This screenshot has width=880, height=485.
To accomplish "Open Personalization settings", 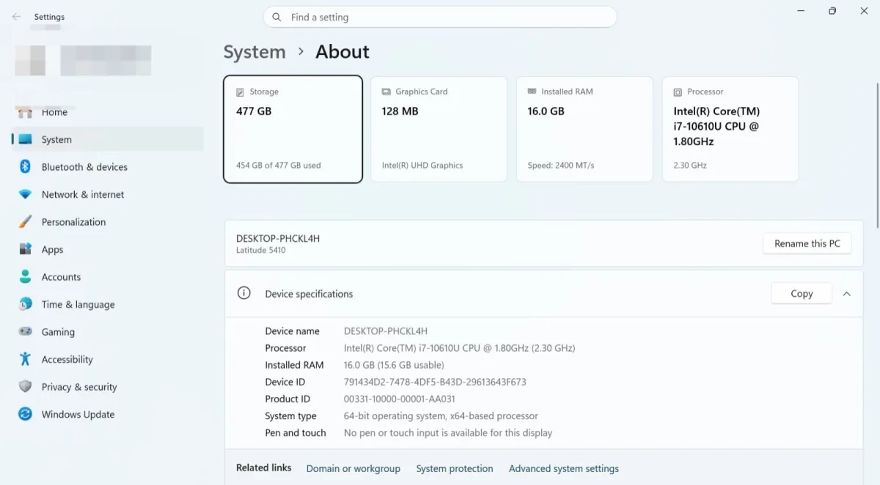I will click(x=108, y=222).
